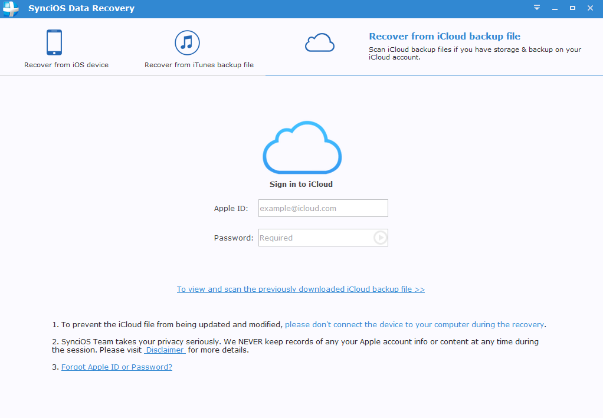This screenshot has height=418, width=603.
Task: Select the iPhone device icon
Action: (54, 42)
